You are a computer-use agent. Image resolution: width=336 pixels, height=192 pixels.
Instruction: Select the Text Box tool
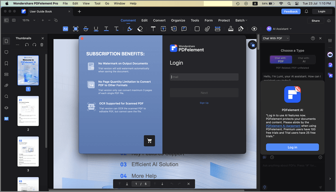click(x=163, y=29)
